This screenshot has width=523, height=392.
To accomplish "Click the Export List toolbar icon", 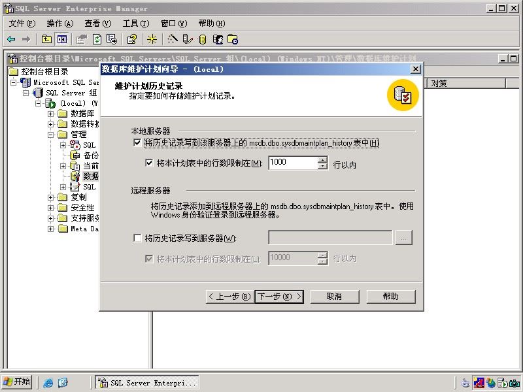I will pos(112,39).
